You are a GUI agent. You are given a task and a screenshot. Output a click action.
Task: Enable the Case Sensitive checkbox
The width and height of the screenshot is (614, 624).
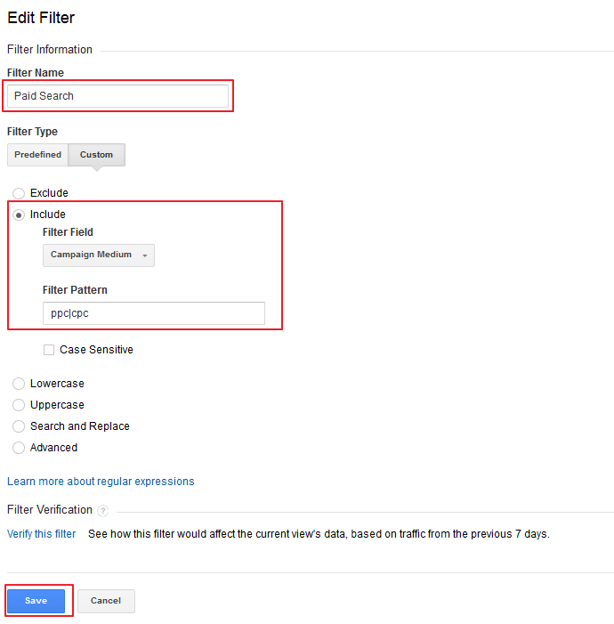click(49, 350)
